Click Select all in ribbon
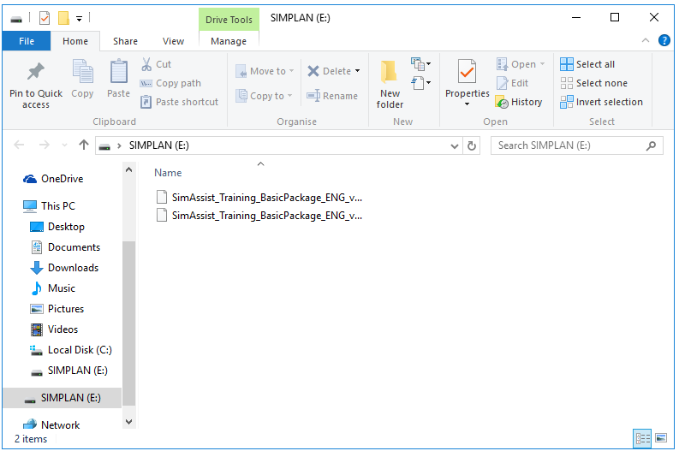Viewport: 679px width, 451px height. coord(587,64)
